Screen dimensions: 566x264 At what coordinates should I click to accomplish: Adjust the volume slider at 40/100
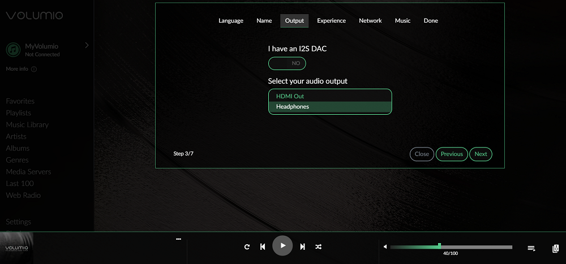point(451,247)
